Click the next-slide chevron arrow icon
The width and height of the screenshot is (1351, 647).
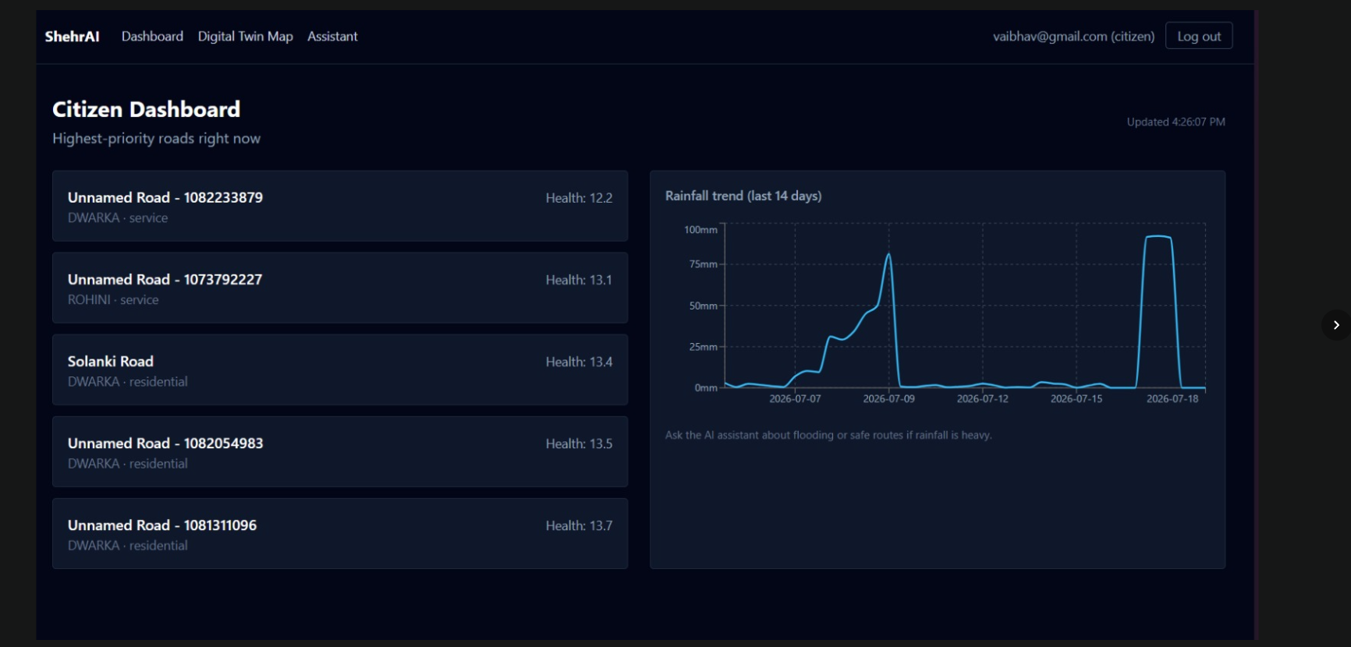[x=1336, y=325]
